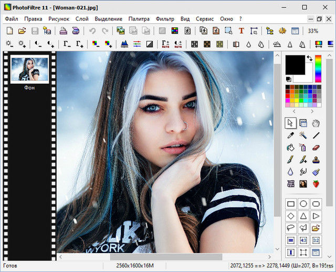Click the black foreground color swatch
This screenshot has width=336, height=272.
295,65
